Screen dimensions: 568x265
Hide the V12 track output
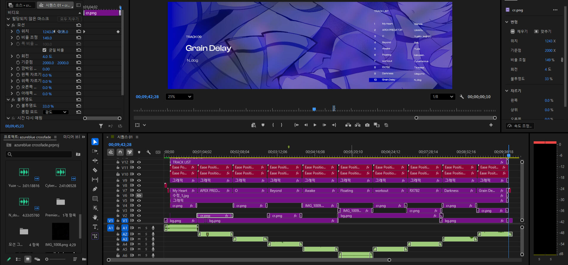pos(139,162)
